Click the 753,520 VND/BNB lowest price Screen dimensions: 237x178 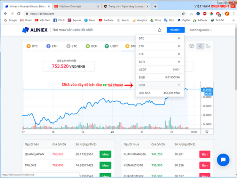[69, 66]
